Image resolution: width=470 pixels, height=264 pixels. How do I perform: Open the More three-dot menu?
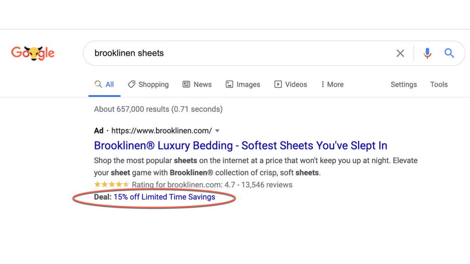[332, 84]
